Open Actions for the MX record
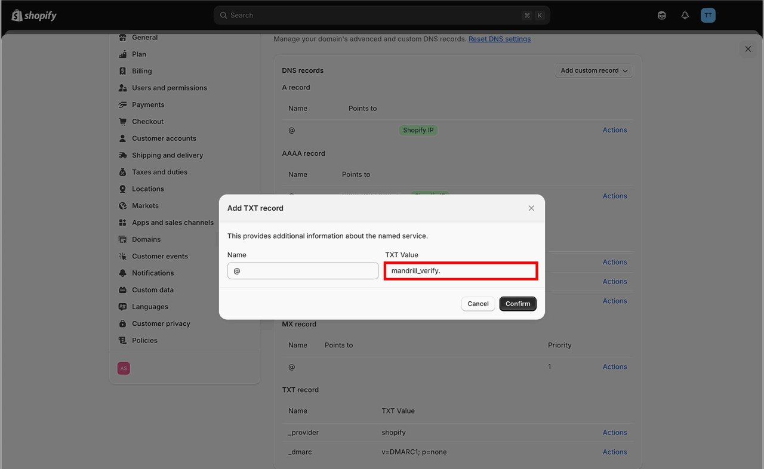764x469 pixels. (614, 367)
